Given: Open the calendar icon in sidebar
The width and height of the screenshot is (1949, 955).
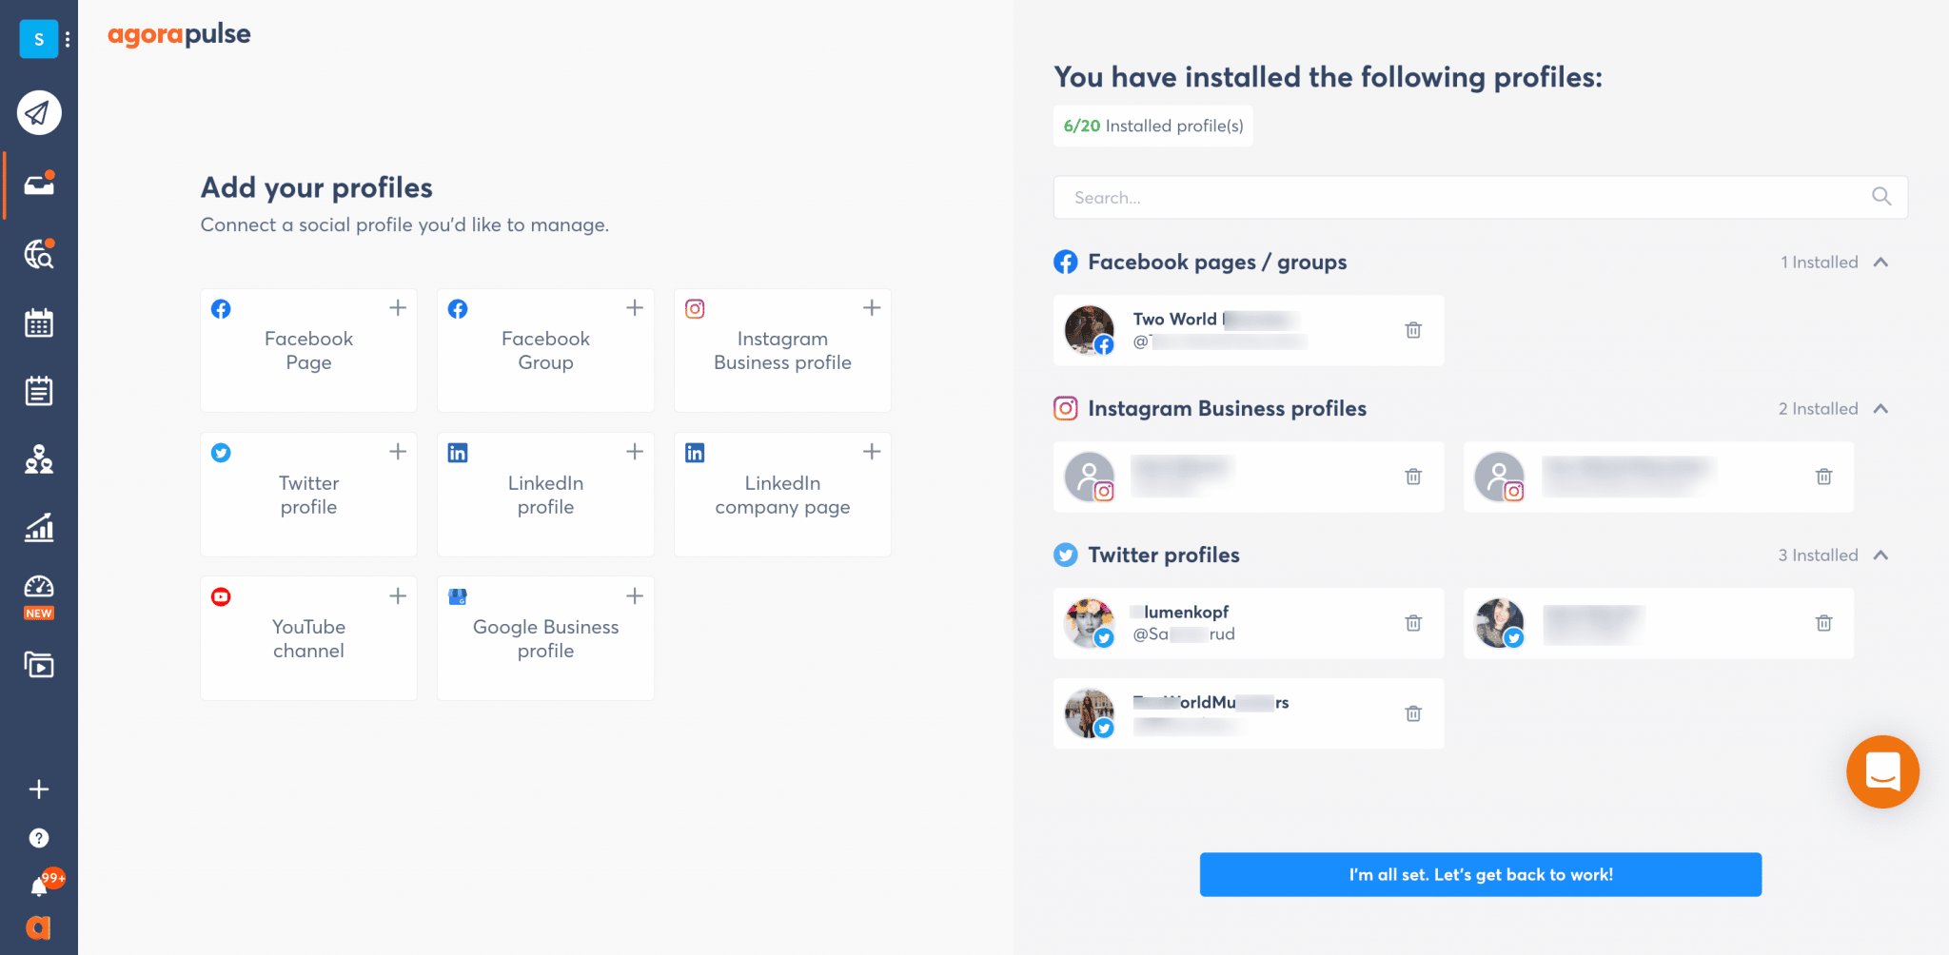Looking at the screenshot, I should click(x=39, y=323).
